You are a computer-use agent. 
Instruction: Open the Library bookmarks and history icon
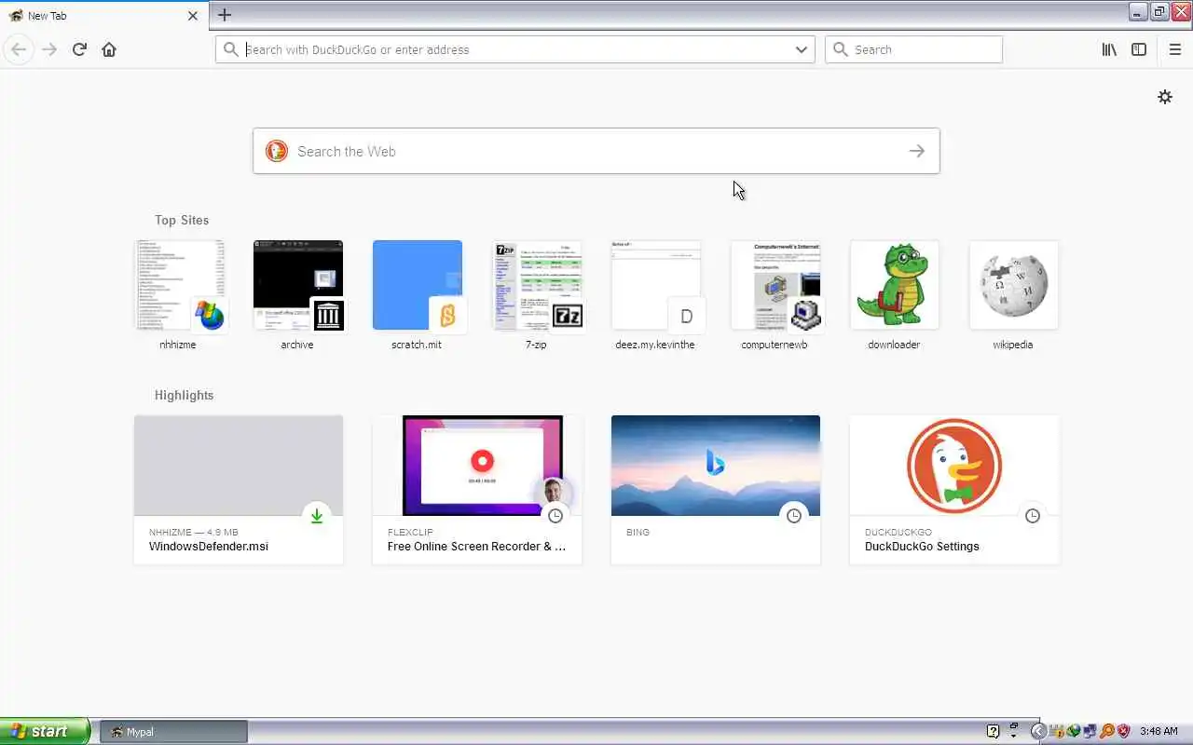1109,49
